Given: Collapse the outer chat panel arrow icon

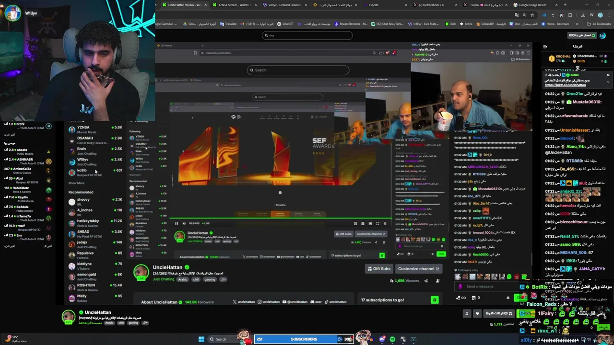Looking at the screenshot, I should (x=545, y=46).
